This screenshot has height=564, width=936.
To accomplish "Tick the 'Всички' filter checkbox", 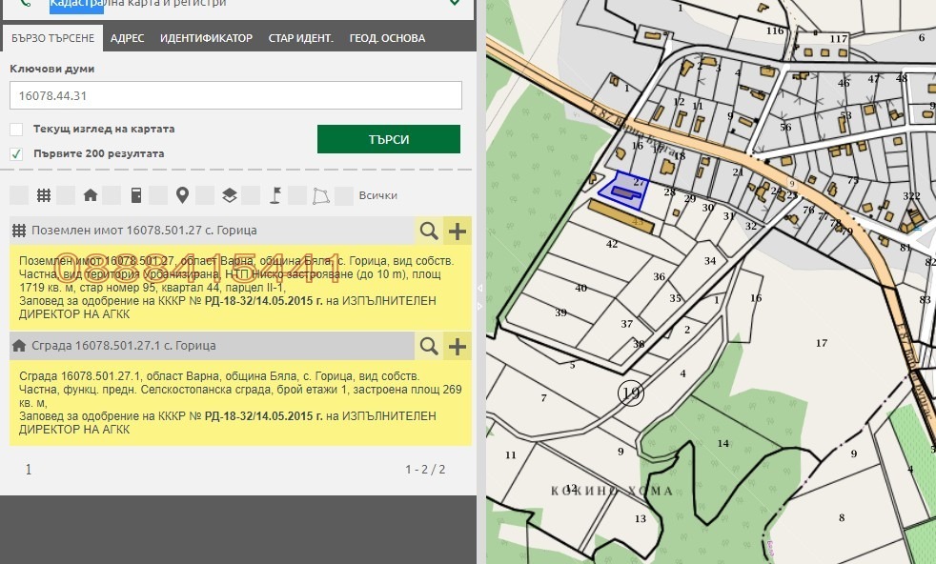I will tap(344, 195).
